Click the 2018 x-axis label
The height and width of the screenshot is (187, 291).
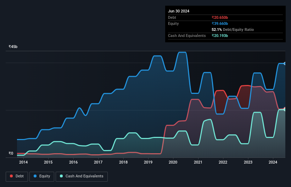123,162
